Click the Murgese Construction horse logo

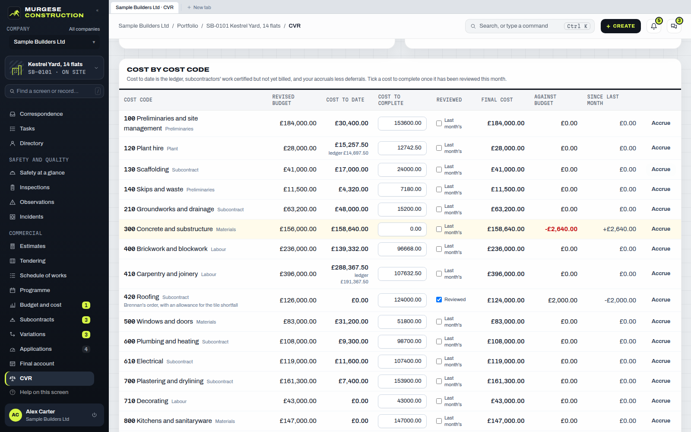(x=15, y=13)
